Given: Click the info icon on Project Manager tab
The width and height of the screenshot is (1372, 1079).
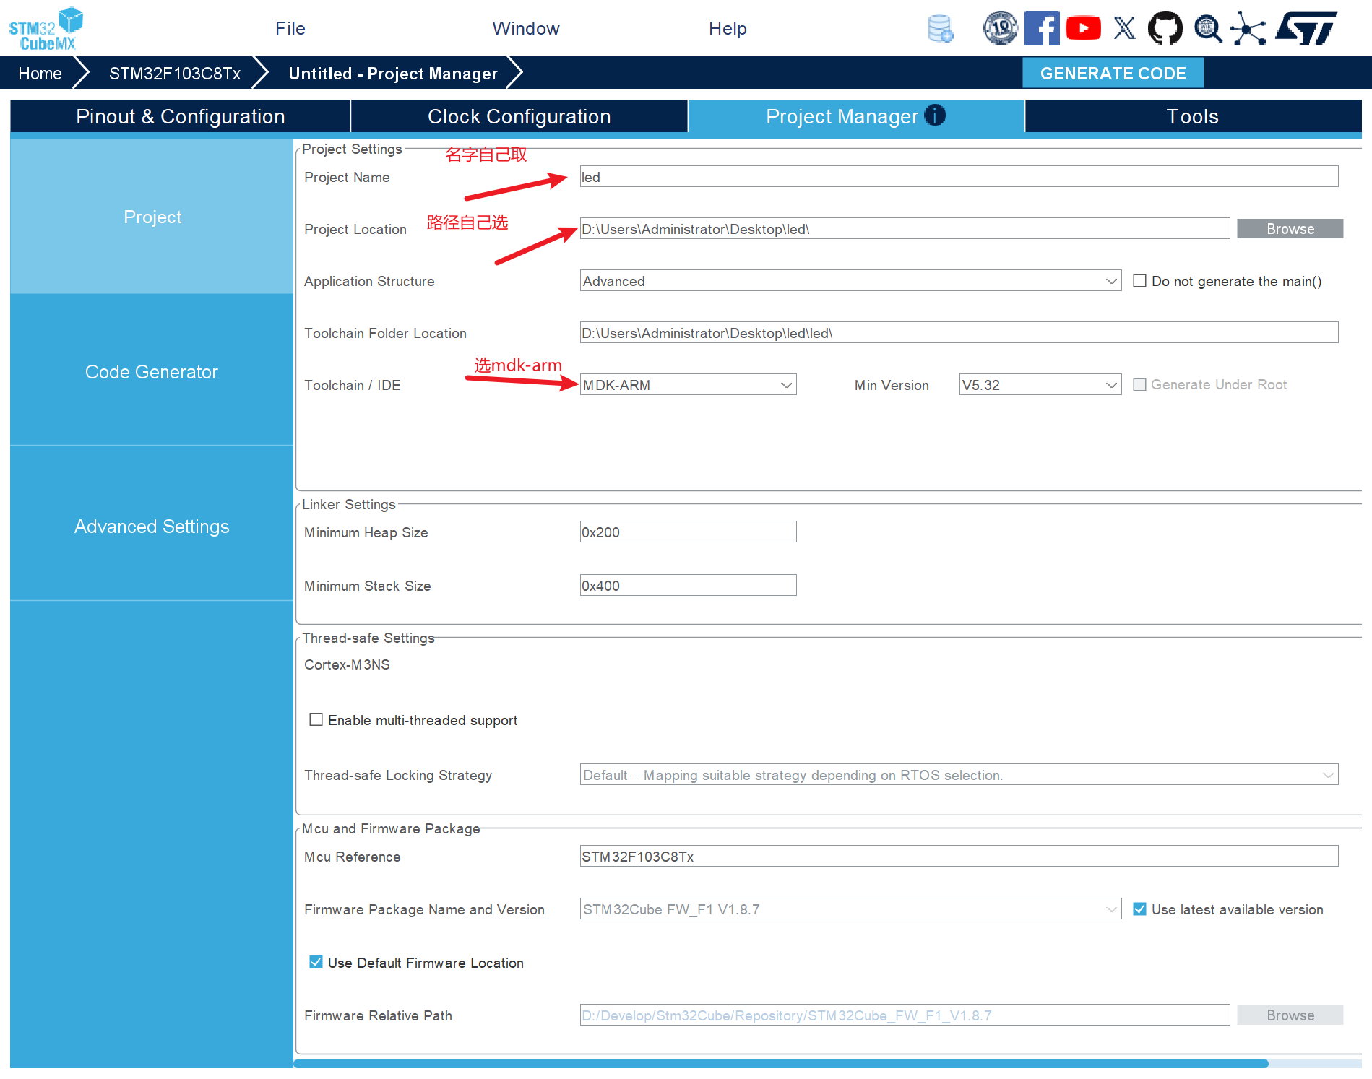Looking at the screenshot, I should tap(935, 116).
